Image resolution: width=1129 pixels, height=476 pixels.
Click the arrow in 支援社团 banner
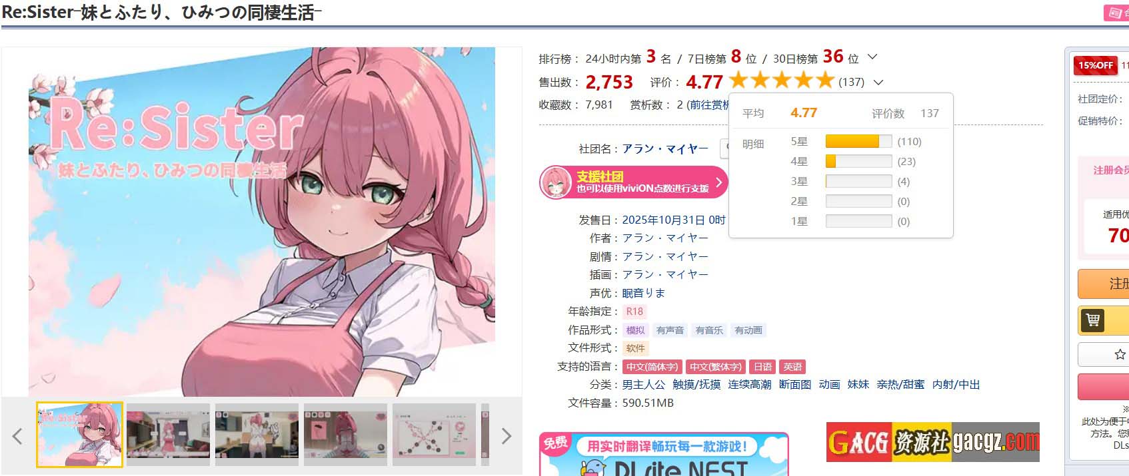coord(718,182)
